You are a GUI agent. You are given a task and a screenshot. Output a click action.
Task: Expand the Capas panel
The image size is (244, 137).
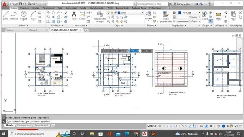coord(119,25)
